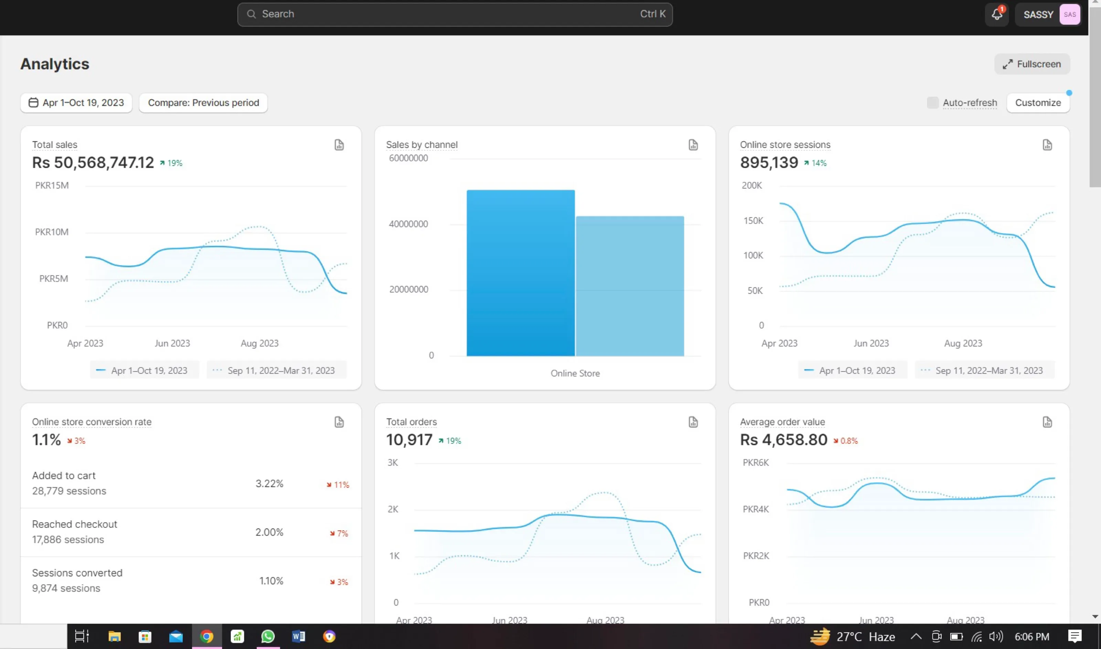
Task: Click the volume icon in system tray
Action: (996, 636)
